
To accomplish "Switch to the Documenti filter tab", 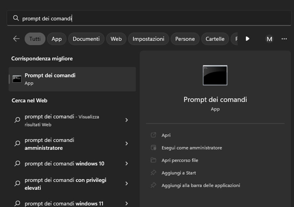I will 86,39.
